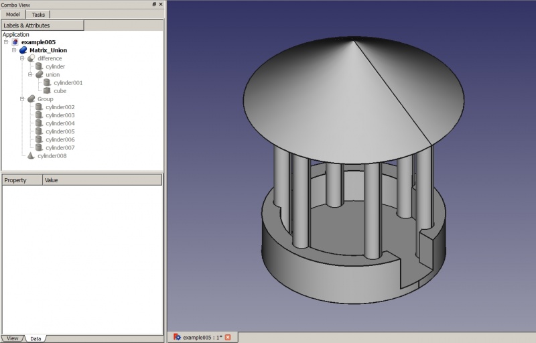
Task: Click the union operation icon in tree
Action: pyautogui.click(x=40, y=74)
